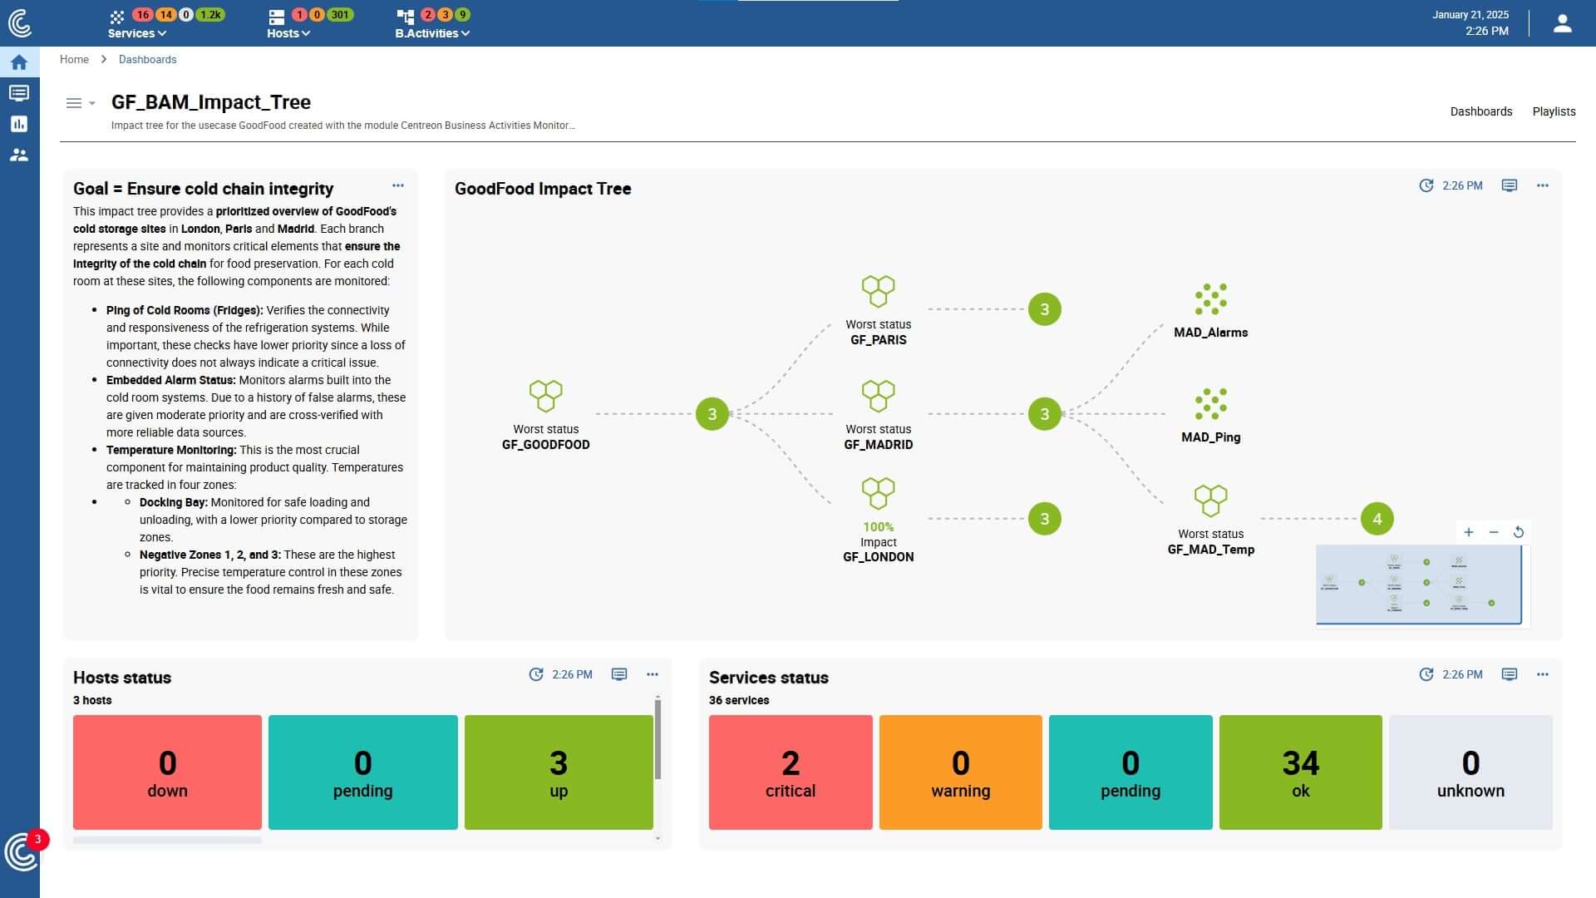Click the Hosts status vertical scrollbar
Screen dimensions: 1596x898
[658, 739]
